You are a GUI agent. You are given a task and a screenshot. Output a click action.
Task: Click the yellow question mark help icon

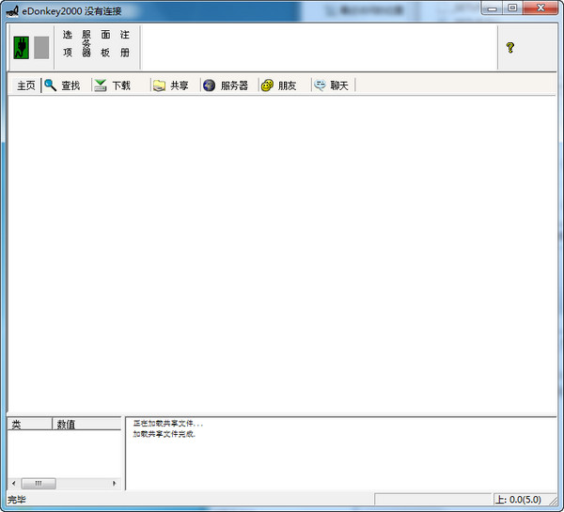coord(510,47)
